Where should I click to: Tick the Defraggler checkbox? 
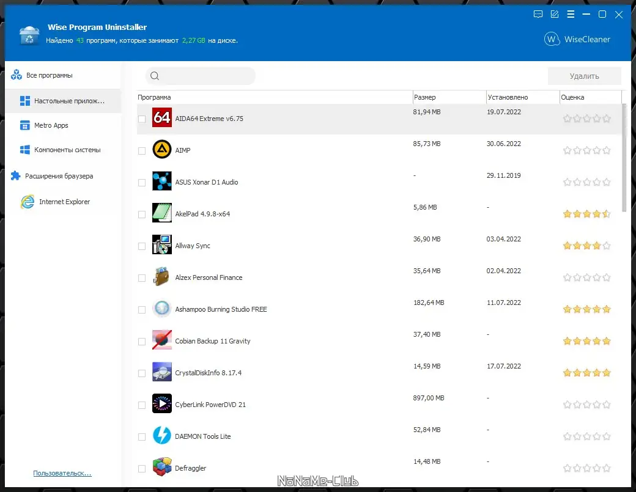(x=141, y=469)
